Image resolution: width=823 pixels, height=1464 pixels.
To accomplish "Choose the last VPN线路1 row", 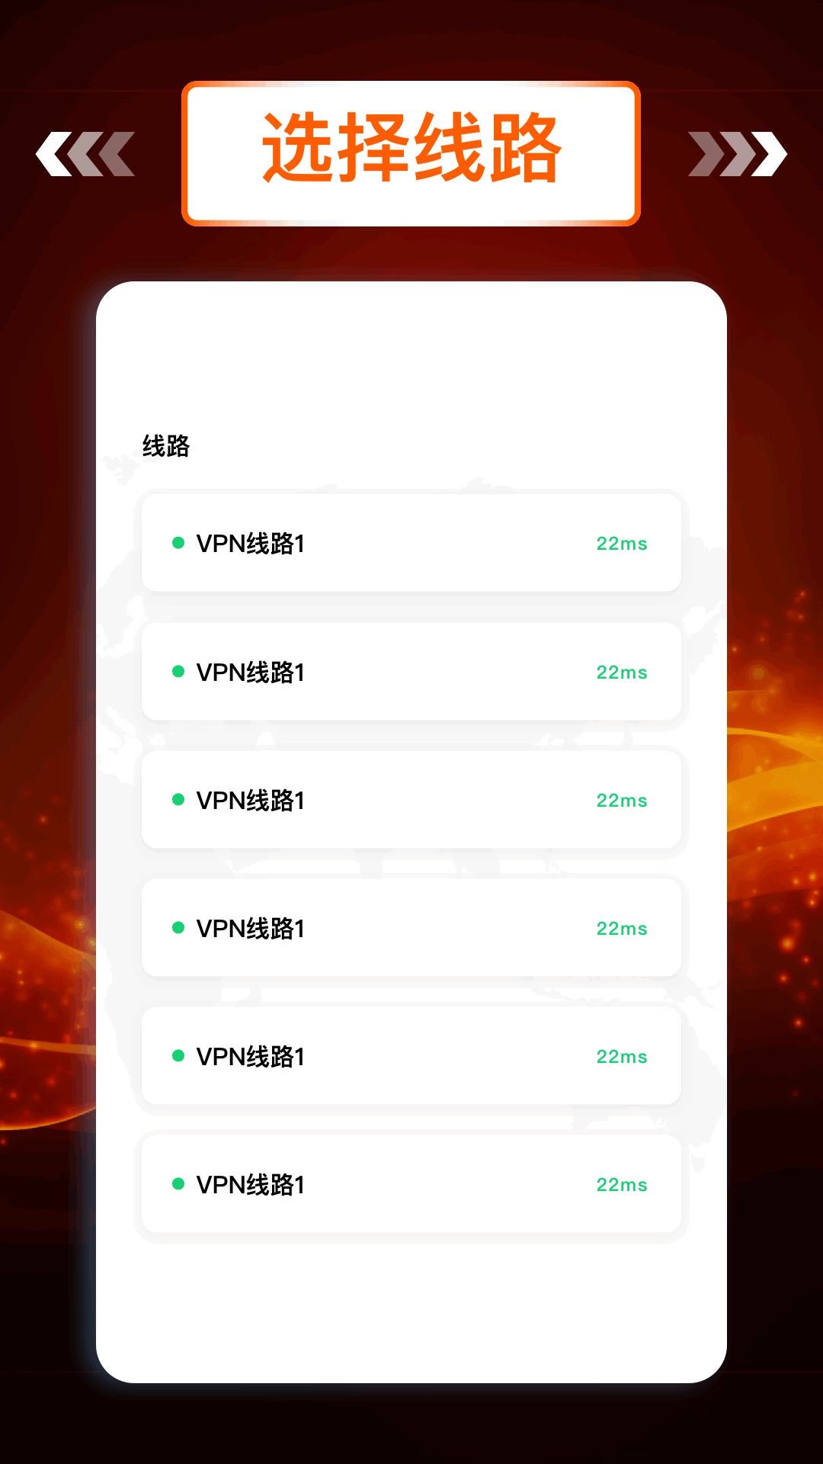I will [x=411, y=1184].
